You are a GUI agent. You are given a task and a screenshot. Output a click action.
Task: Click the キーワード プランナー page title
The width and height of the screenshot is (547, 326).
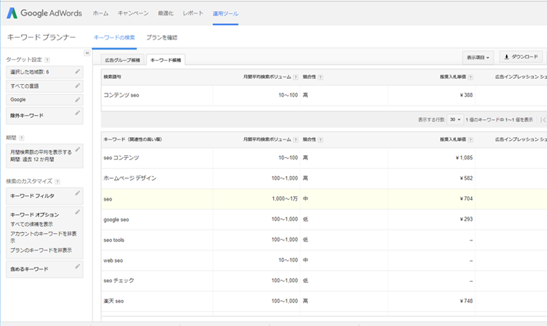tap(41, 37)
